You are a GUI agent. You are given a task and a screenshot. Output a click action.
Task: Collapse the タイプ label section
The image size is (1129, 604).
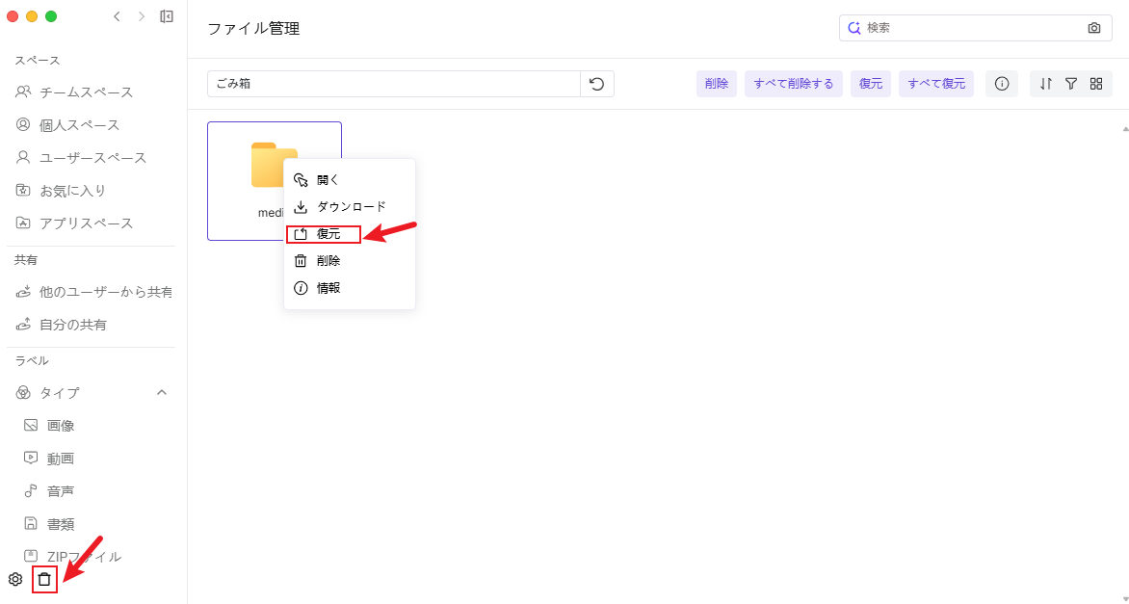[x=162, y=392]
